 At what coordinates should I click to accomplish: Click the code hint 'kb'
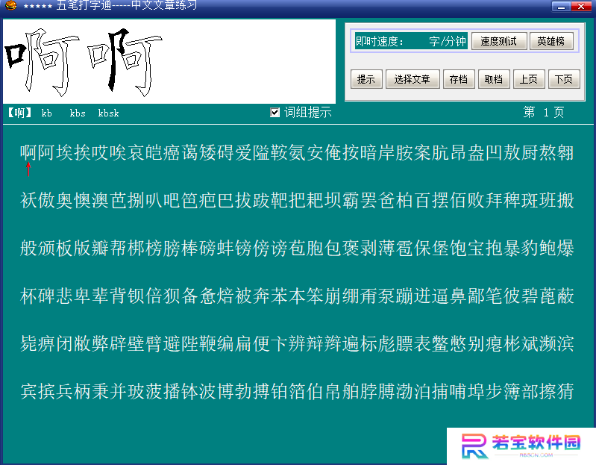[47, 113]
